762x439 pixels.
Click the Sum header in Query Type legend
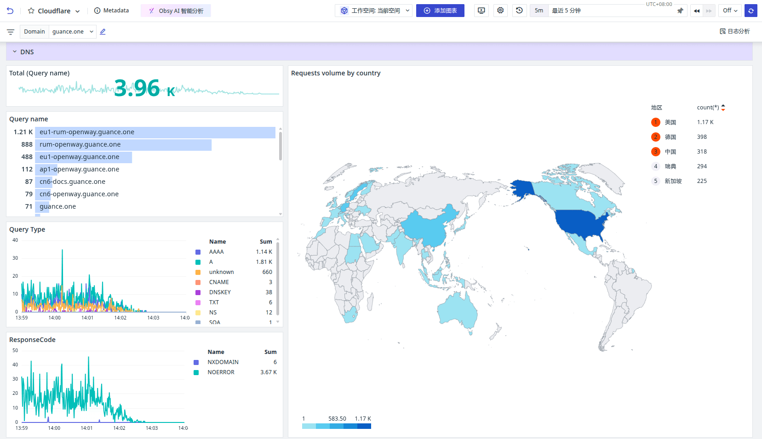pyautogui.click(x=266, y=242)
